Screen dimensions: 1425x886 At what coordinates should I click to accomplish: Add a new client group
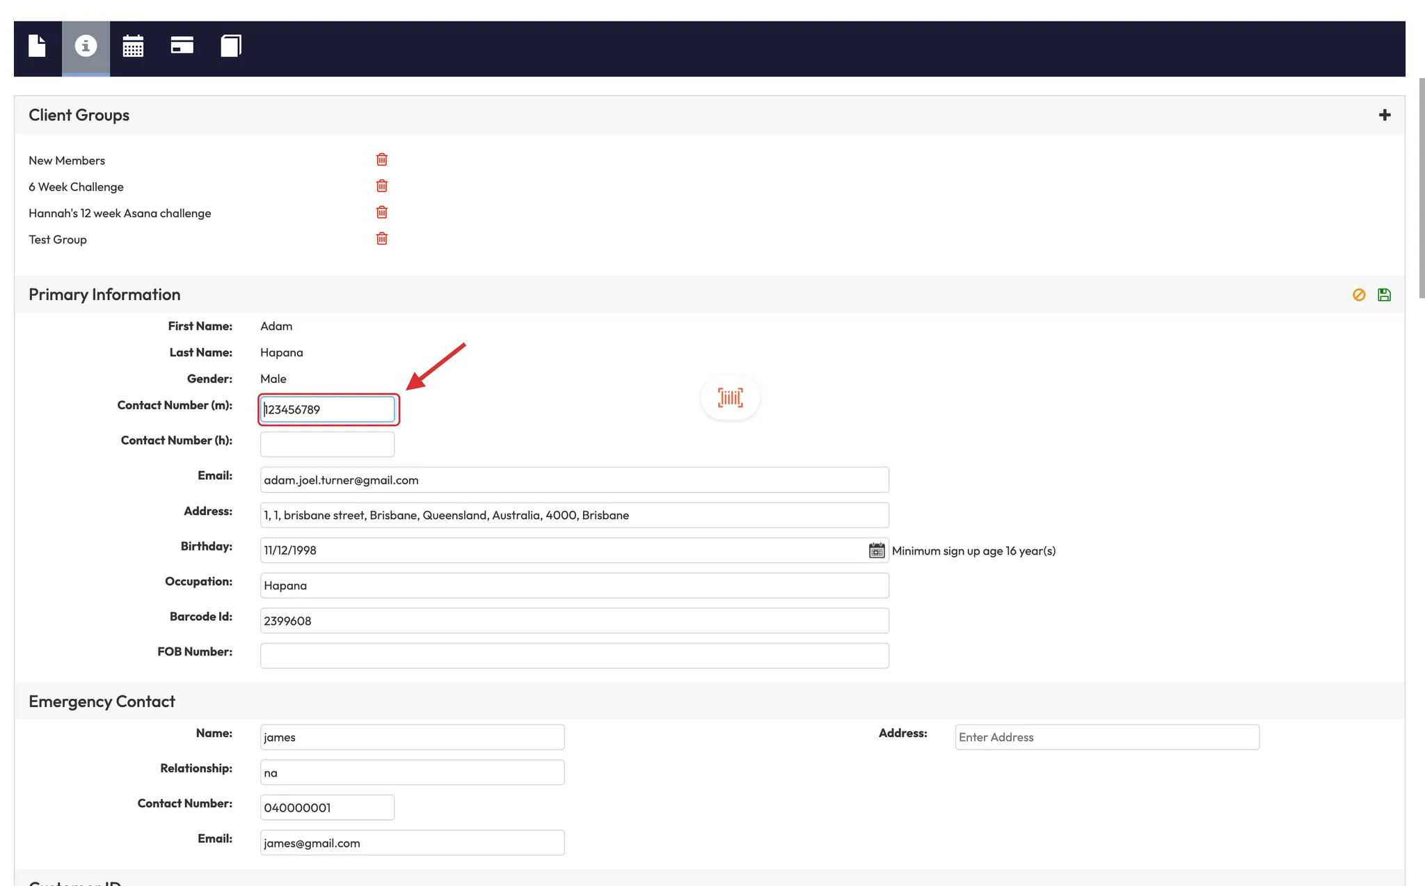click(x=1385, y=115)
